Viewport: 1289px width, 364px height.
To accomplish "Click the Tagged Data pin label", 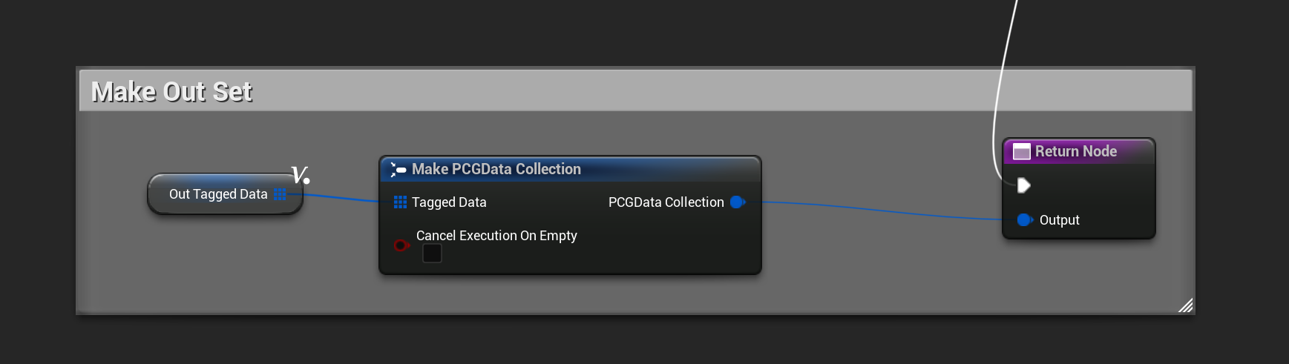I will [449, 202].
